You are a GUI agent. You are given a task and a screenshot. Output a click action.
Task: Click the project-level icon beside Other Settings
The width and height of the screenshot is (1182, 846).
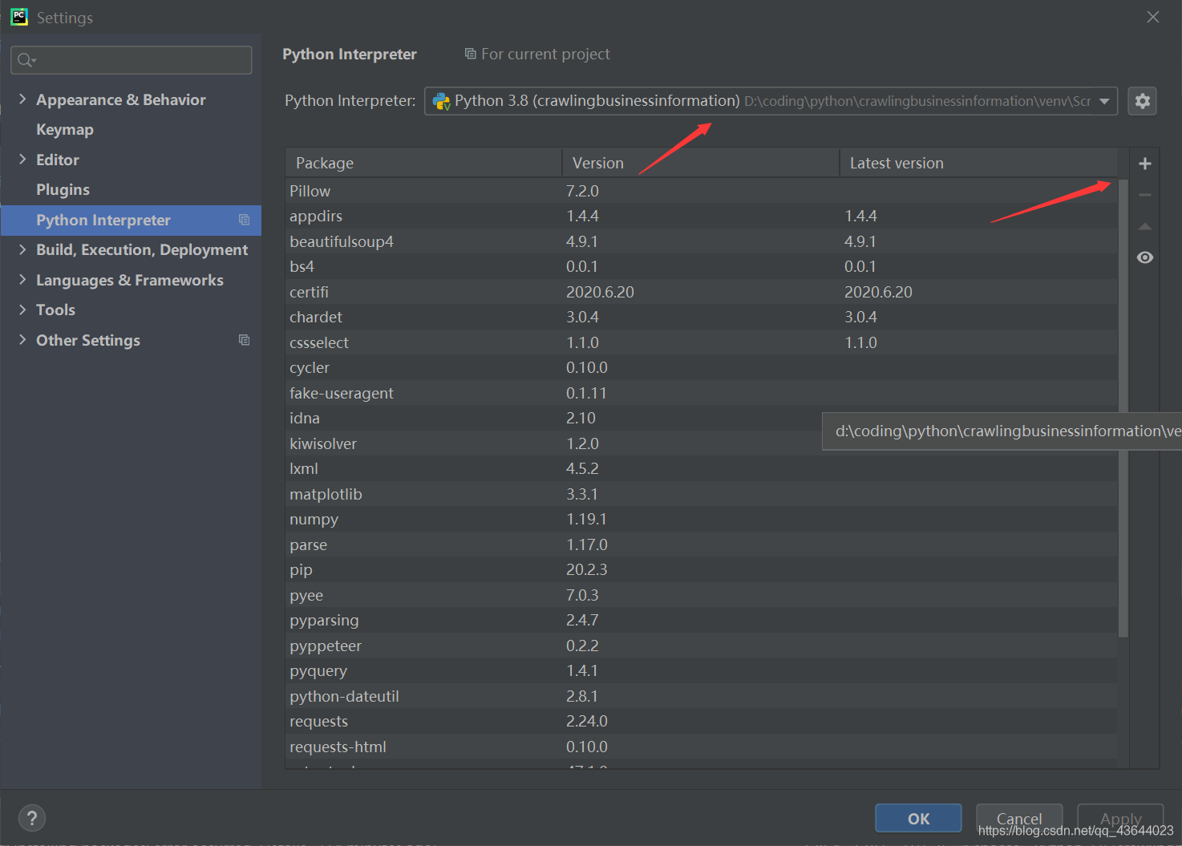[x=245, y=340]
